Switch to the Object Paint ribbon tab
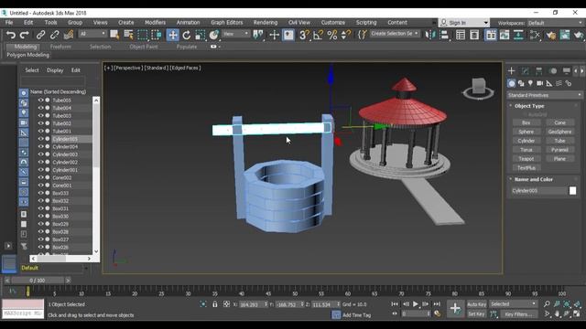Viewport: 586px width, 329px height. coord(144,47)
